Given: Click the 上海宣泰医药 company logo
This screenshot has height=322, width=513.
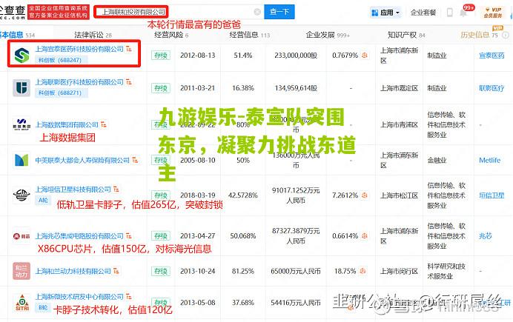Looking at the screenshot, I should point(21,56).
